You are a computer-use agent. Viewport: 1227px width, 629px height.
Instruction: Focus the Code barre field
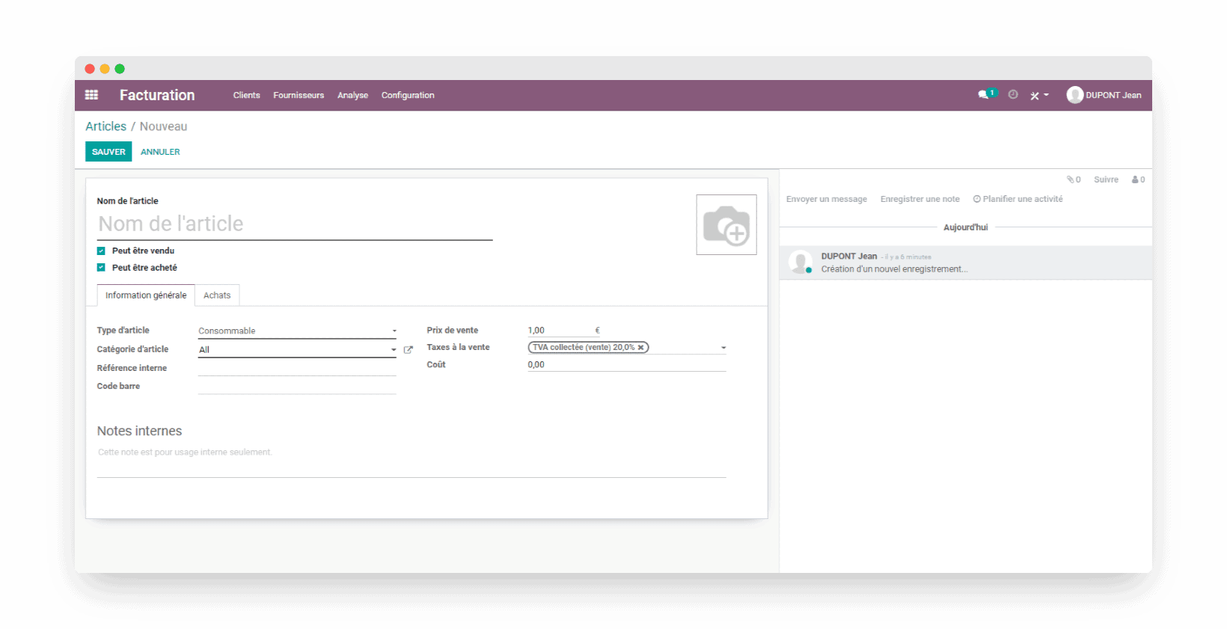pos(297,386)
